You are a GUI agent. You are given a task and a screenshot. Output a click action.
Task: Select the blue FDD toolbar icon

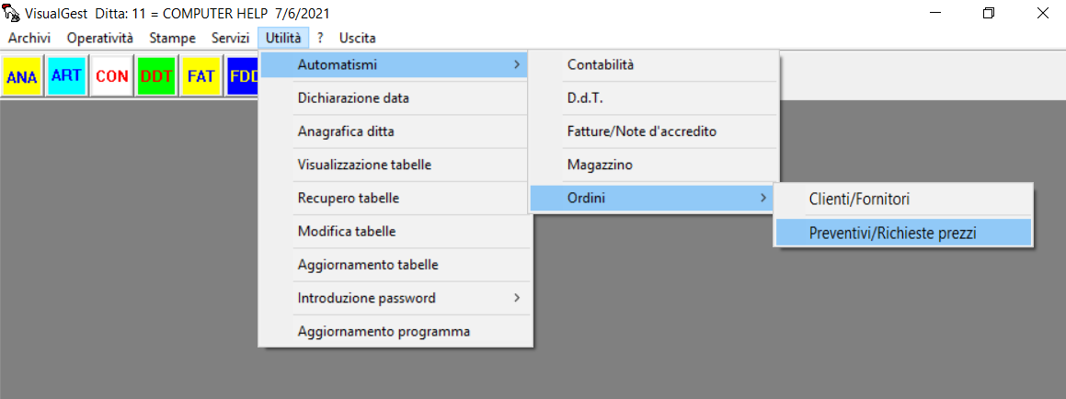pos(243,76)
